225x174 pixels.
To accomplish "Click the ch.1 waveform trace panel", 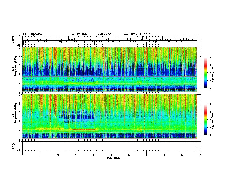I will 111,40.
